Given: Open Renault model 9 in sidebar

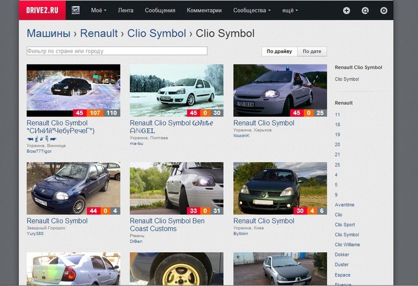Looking at the screenshot, I should click(x=336, y=195).
